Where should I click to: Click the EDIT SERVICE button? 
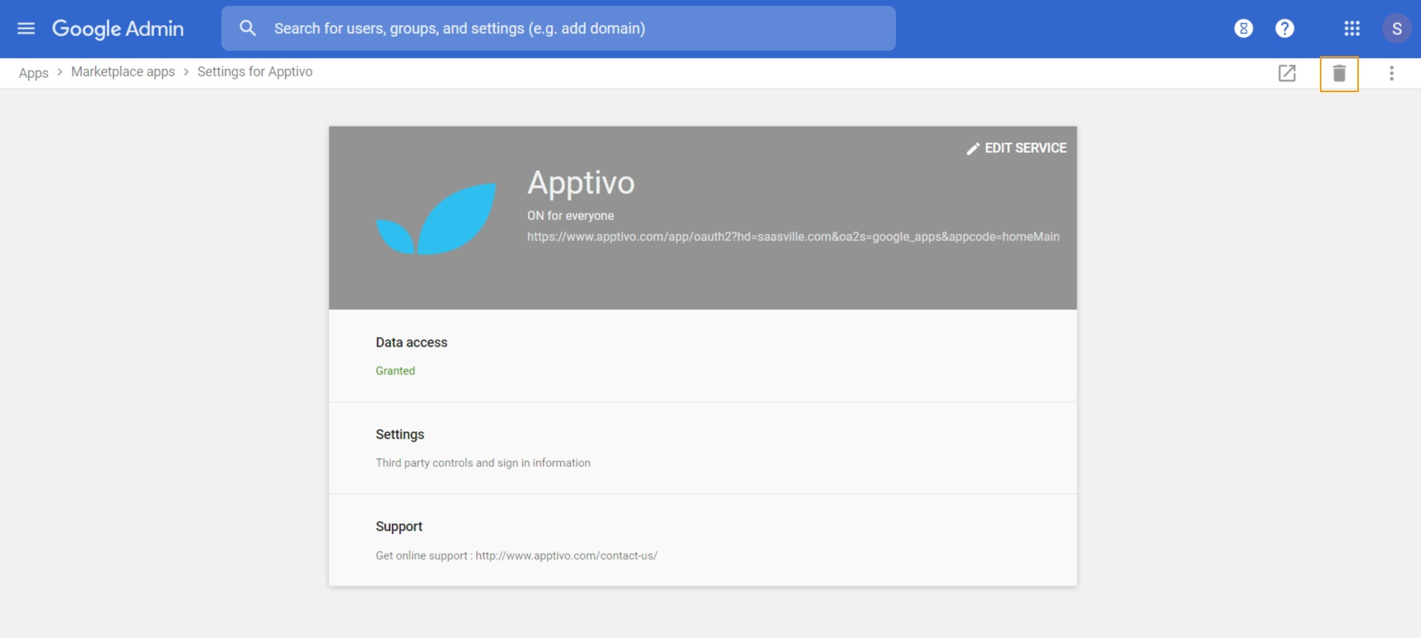(1017, 148)
